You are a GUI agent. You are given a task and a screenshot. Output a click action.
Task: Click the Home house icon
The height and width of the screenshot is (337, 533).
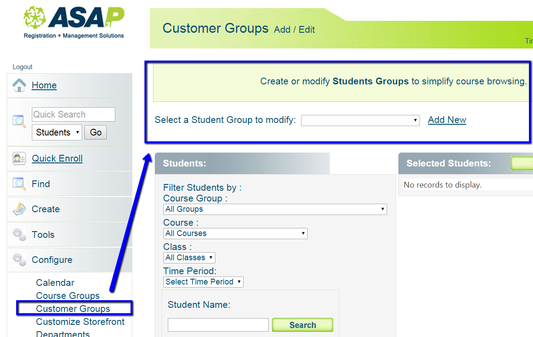[x=19, y=85]
